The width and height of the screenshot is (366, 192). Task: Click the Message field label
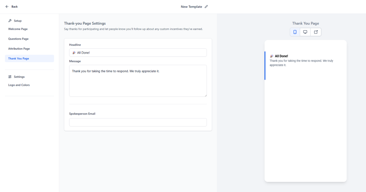pos(75,61)
